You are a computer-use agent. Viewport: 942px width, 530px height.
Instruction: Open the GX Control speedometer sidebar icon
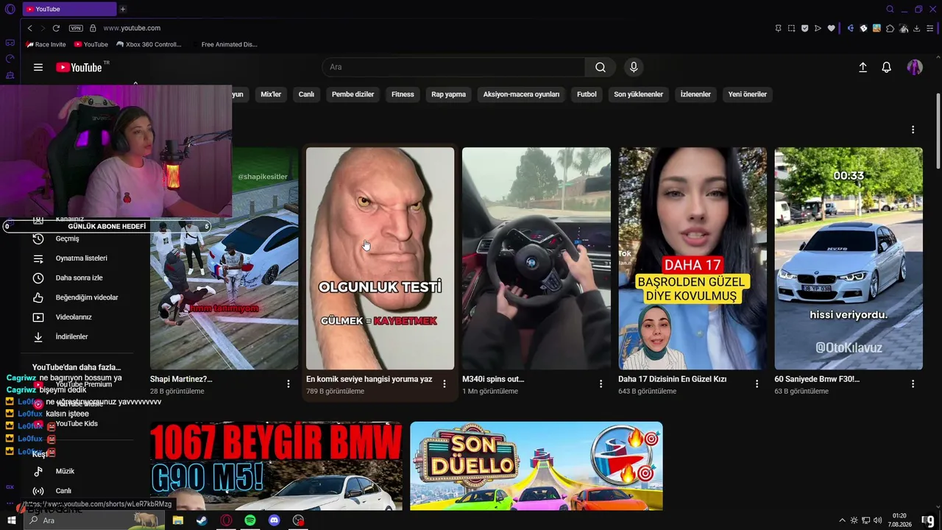10,59
